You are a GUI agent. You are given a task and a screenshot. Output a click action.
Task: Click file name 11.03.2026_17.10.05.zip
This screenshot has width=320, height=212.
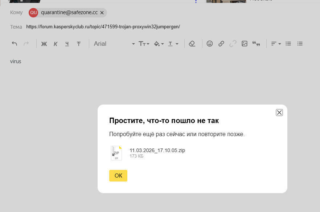(x=157, y=150)
